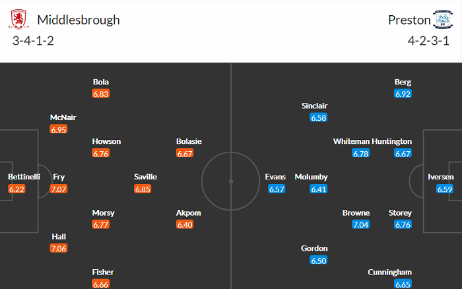Viewport: 462px width, 289px height.
Task: Click Storey's 6.76 rating badge
Action: click(x=403, y=225)
